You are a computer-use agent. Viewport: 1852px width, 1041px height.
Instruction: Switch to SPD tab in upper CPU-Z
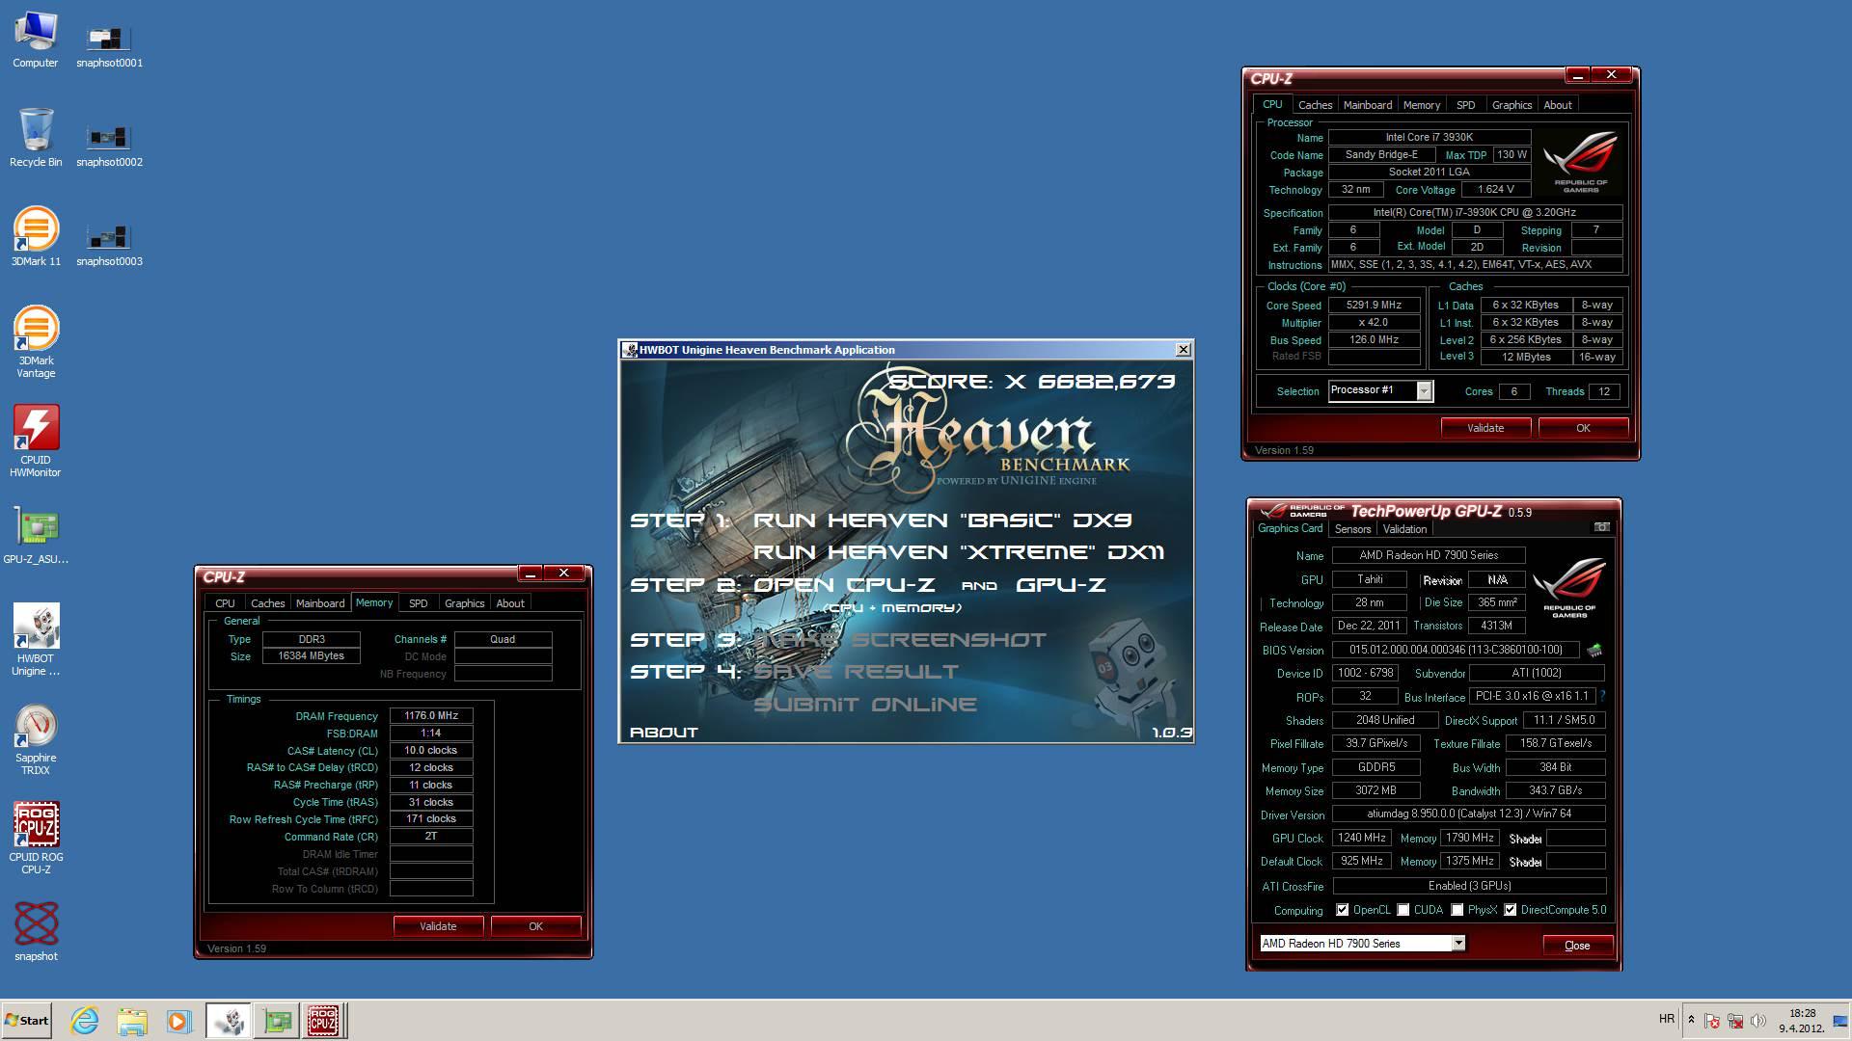1465,105
